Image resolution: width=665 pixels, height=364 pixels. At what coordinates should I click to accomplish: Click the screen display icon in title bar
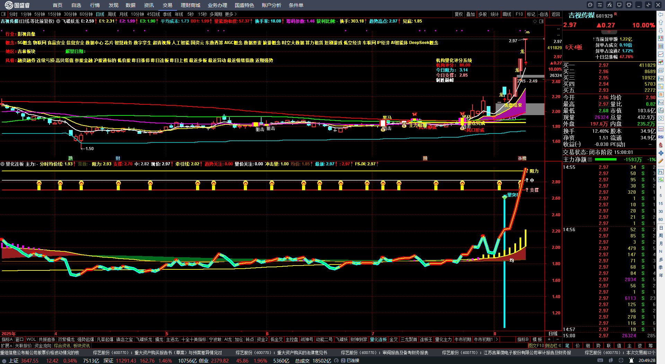tap(619, 5)
